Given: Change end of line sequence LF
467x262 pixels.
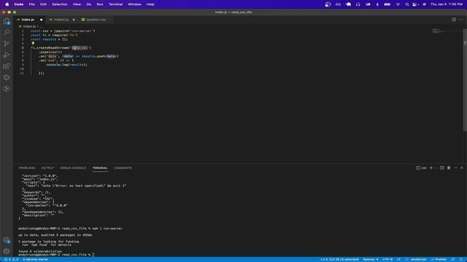Looking at the screenshot, I should coord(398,259).
